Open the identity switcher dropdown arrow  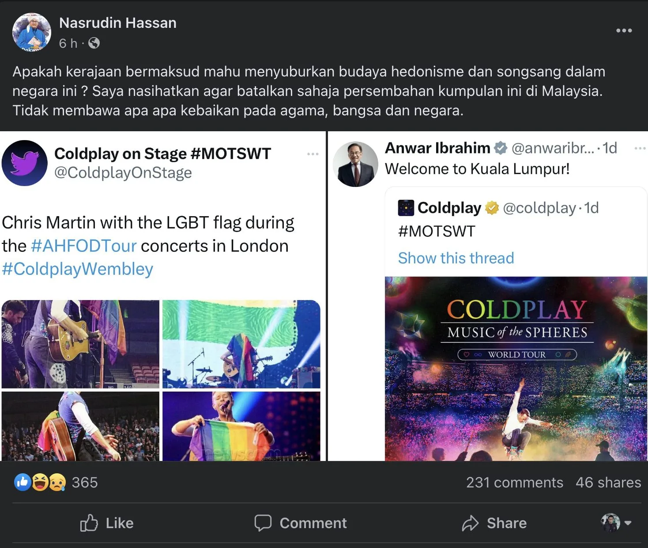628,523
